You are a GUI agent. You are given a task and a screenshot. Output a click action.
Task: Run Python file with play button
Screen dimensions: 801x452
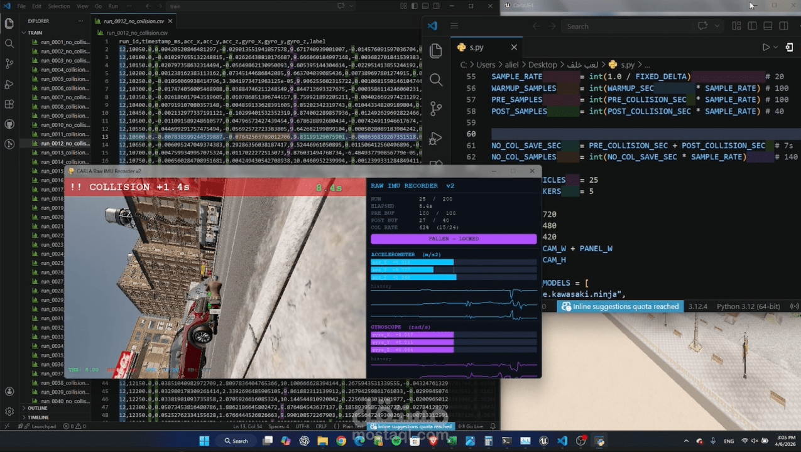[765, 47]
